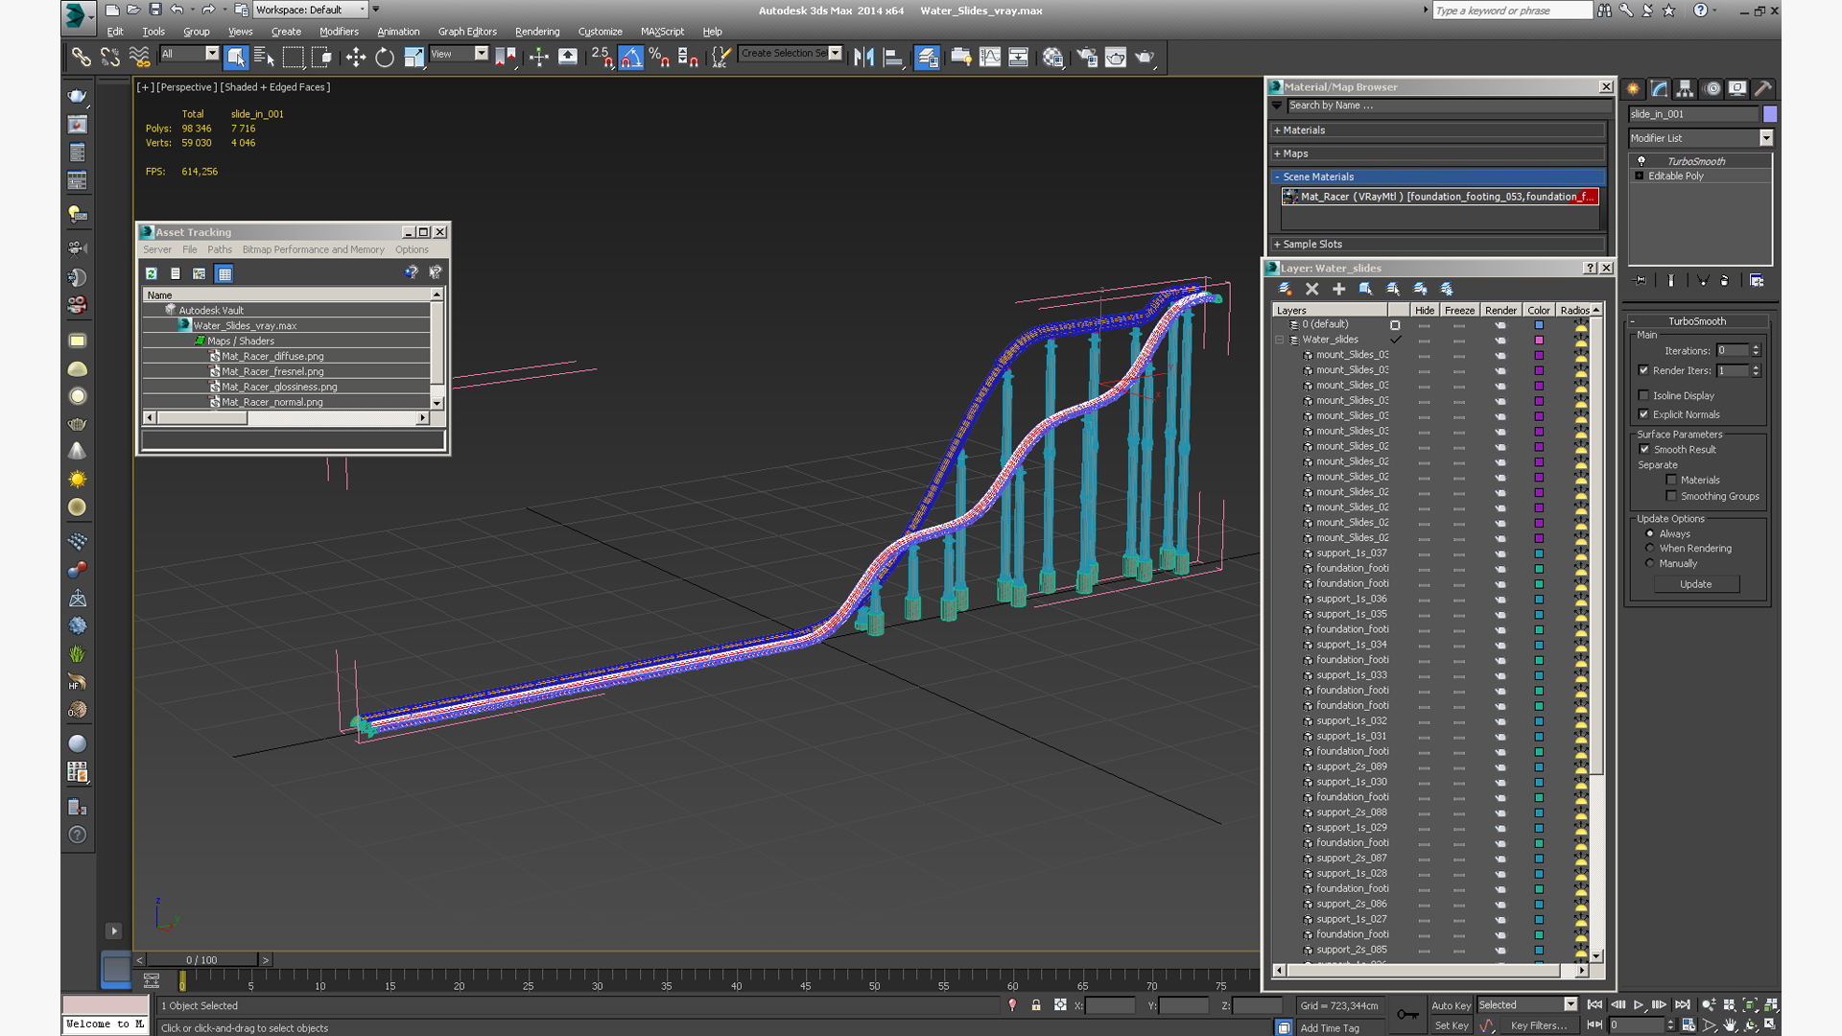Open the Material Editor icon

pos(1052,58)
